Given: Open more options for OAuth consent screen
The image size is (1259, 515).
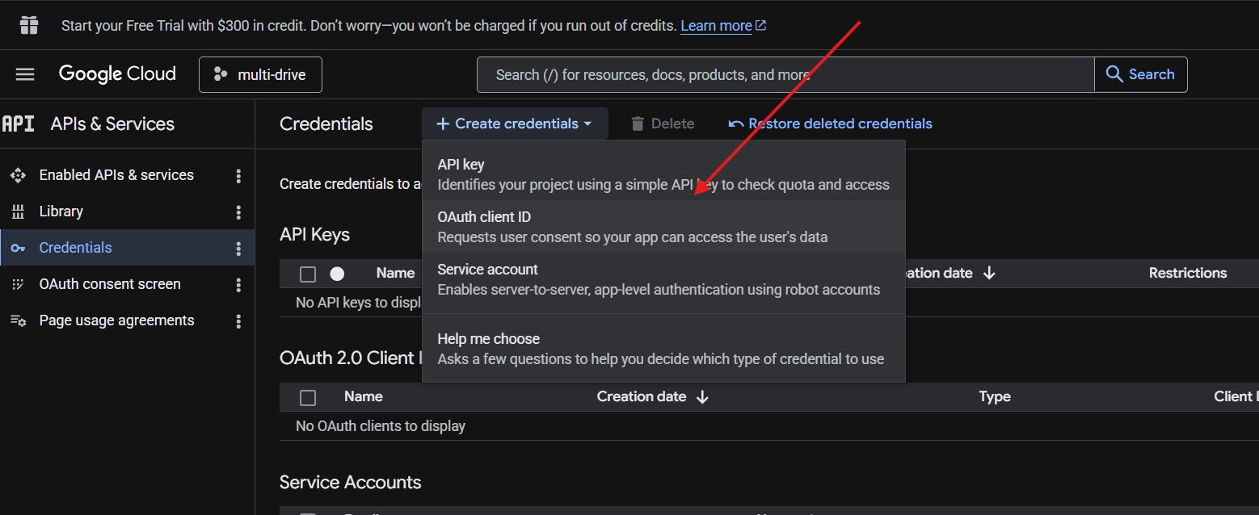Looking at the screenshot, I should [x=238, y=284].
